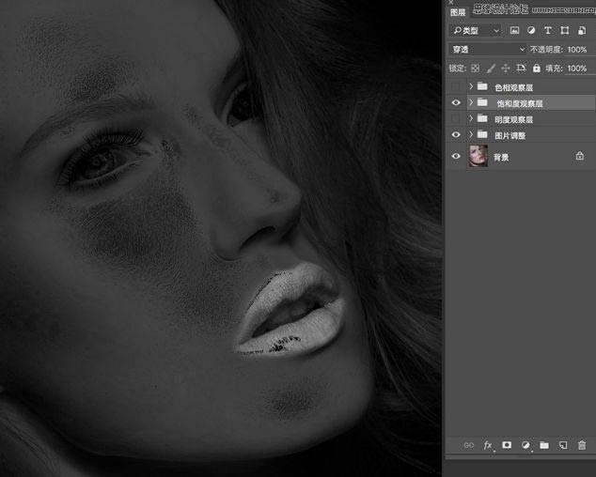Create new adjustment layer icon
This screenshot has width=596, height=477.
[525, 445]
